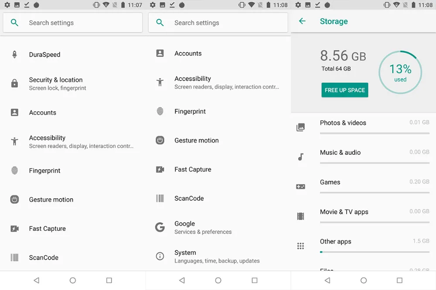Image resolution: width=436 pixels, height=290 pixels.
Task: Open Security & location settings entry
Action: (x=72, y=83)
